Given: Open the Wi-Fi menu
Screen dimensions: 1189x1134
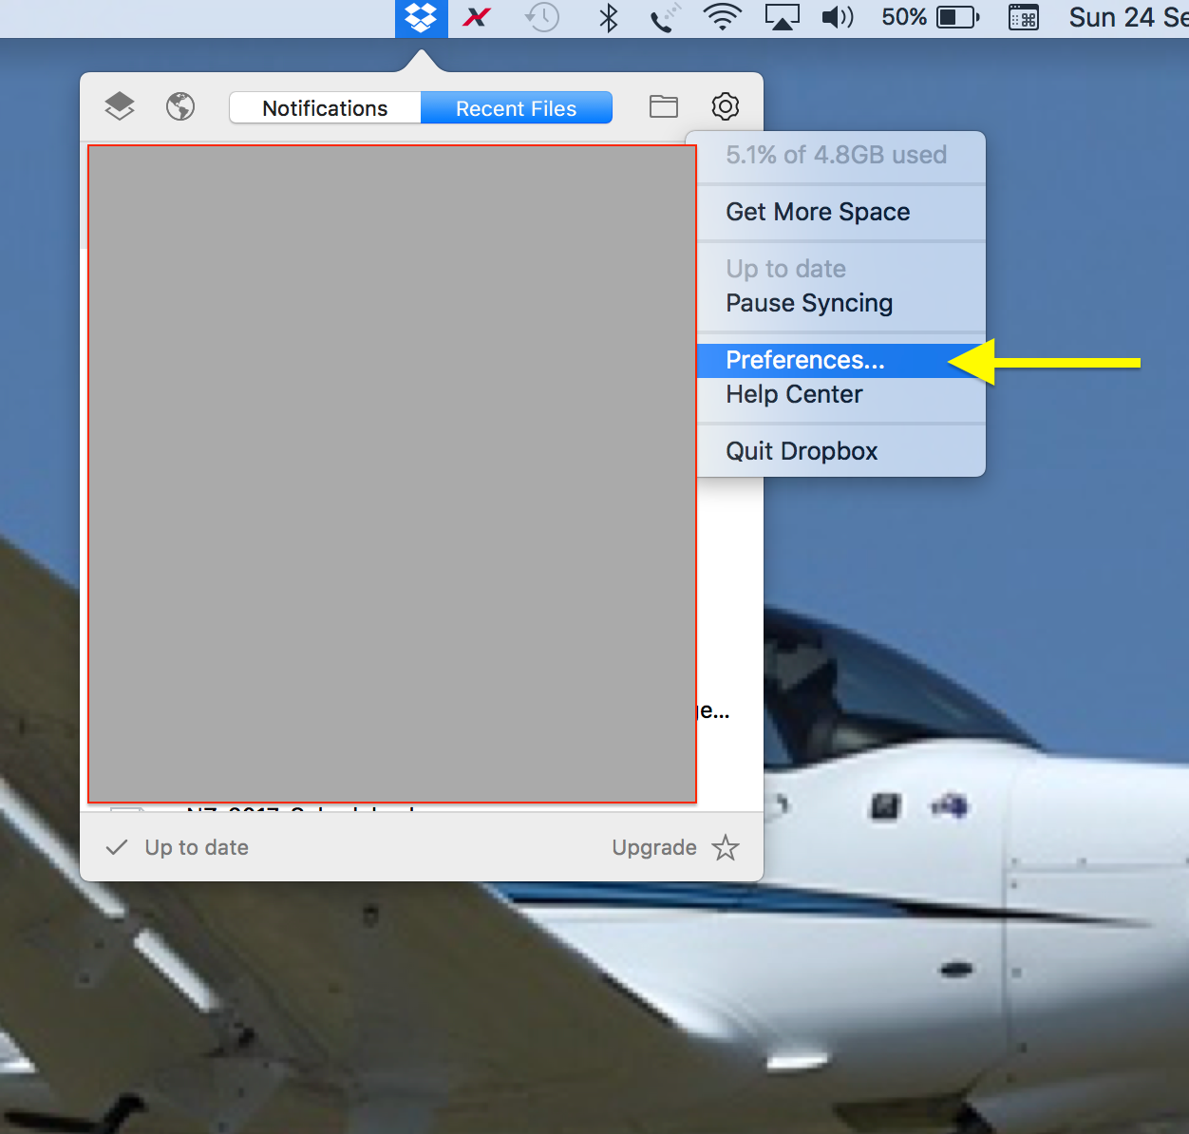Looking at the screenshot, I should click(723, 17).
